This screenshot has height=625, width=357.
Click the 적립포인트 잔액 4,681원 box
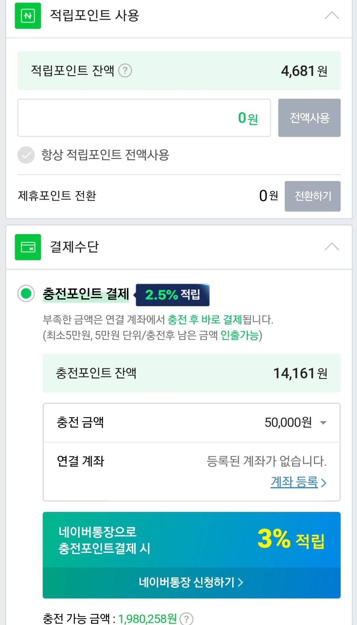(x=179, y=71)
